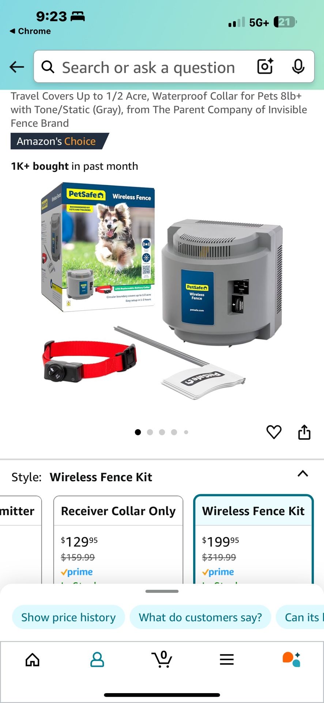This screenshot has width=324, height=703.
Task: Tap the microphone voice search icon
Action: pos(298,66)
